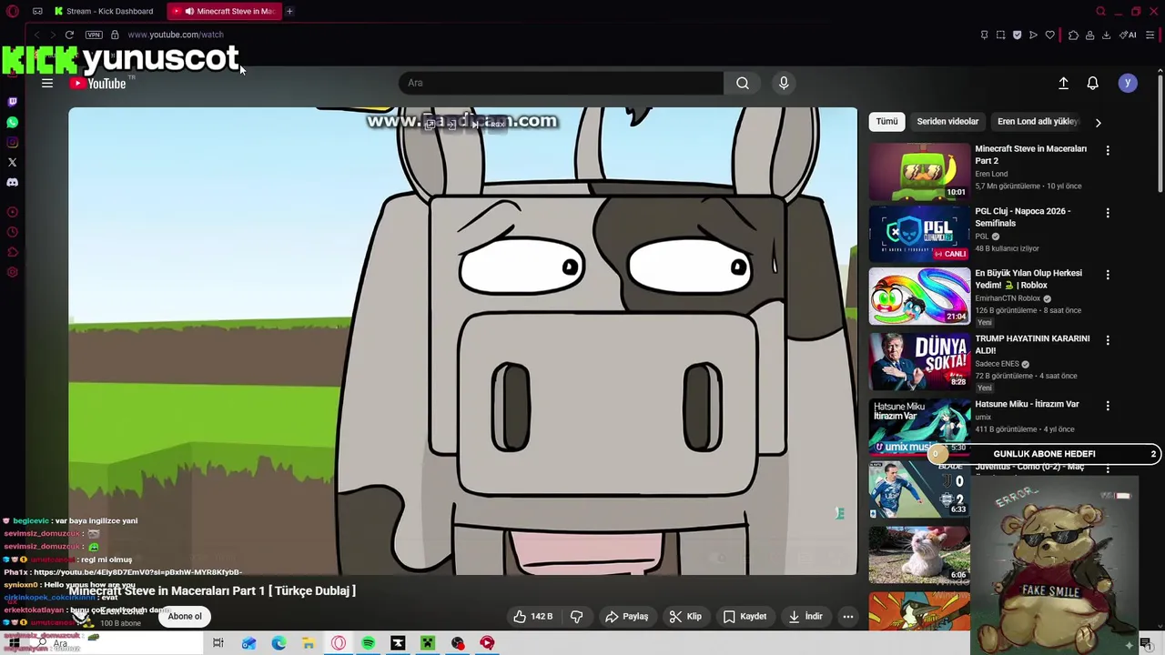Open Minecraft Steve Part 2 thumbnail

(x=919, y=171)
